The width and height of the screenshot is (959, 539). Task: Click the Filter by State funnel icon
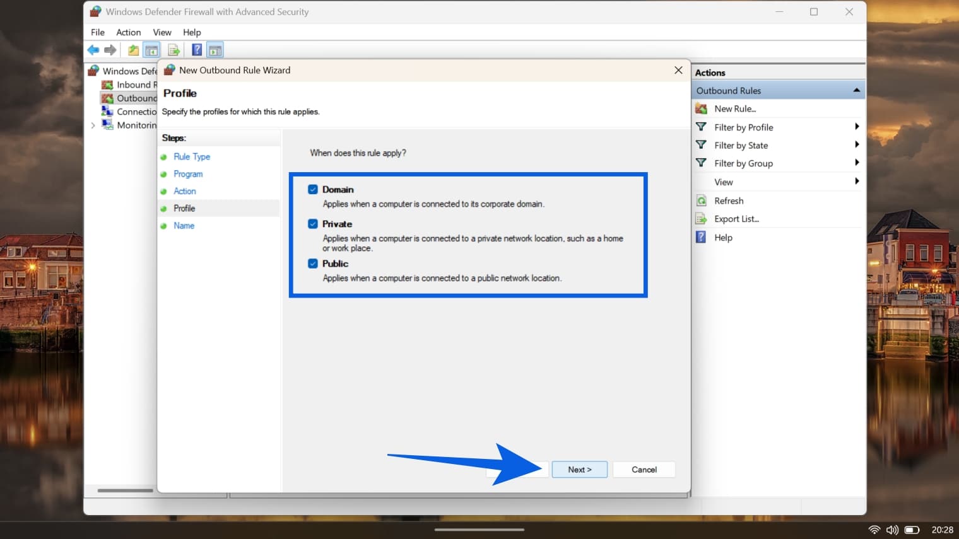click(x=701, y=145)
